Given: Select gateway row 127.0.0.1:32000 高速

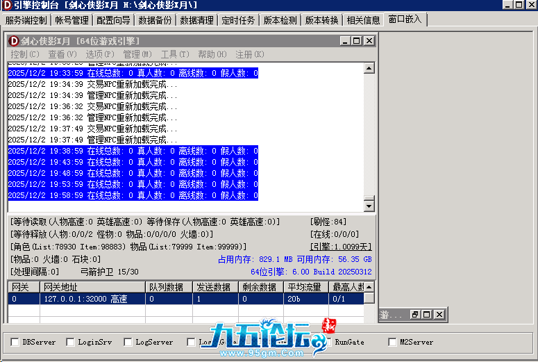Looking at the screenshot, I should tap(185, 299).
